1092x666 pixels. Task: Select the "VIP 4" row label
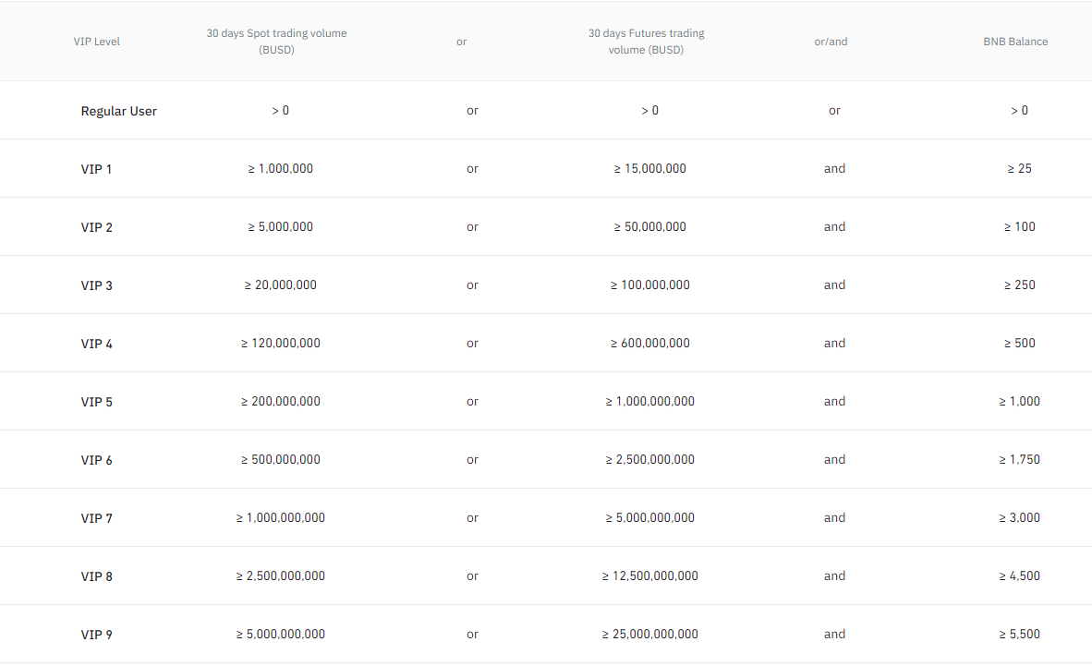(x=96, y=344)
